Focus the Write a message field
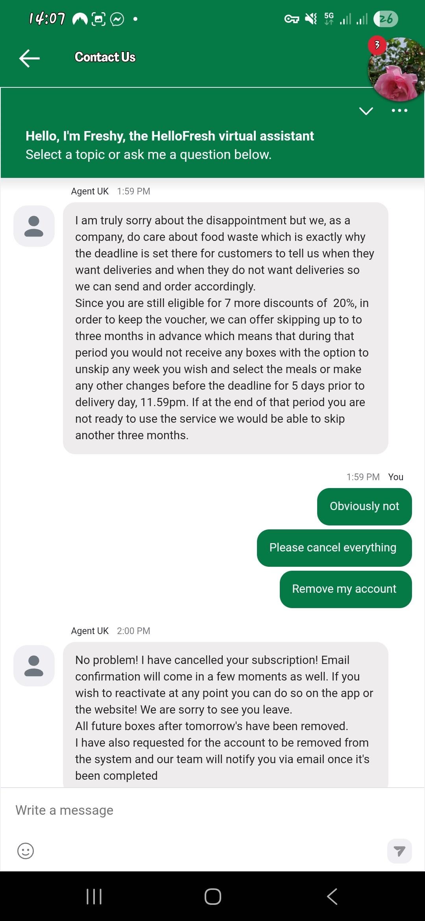 pyautogui.click(x=197, y=810)
